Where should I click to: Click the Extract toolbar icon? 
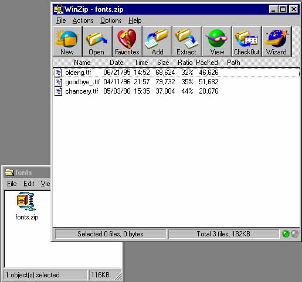[187, 42]
